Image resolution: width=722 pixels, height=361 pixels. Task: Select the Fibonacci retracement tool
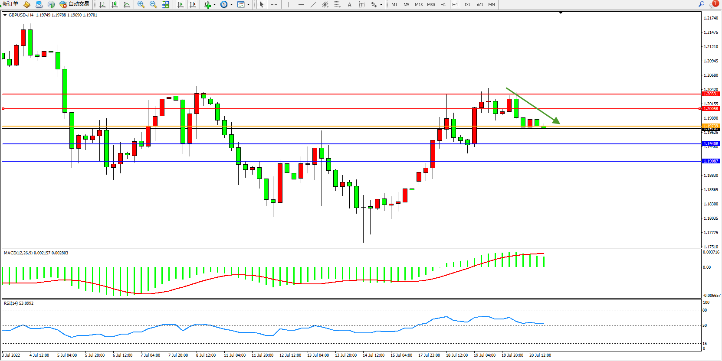click(x=338, y=4)
